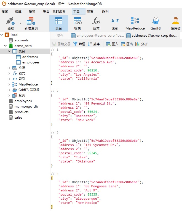This screenshot has height=211, width=182.
Task: Collapse the acme_corp database node
Action: [x=5, y=46]
